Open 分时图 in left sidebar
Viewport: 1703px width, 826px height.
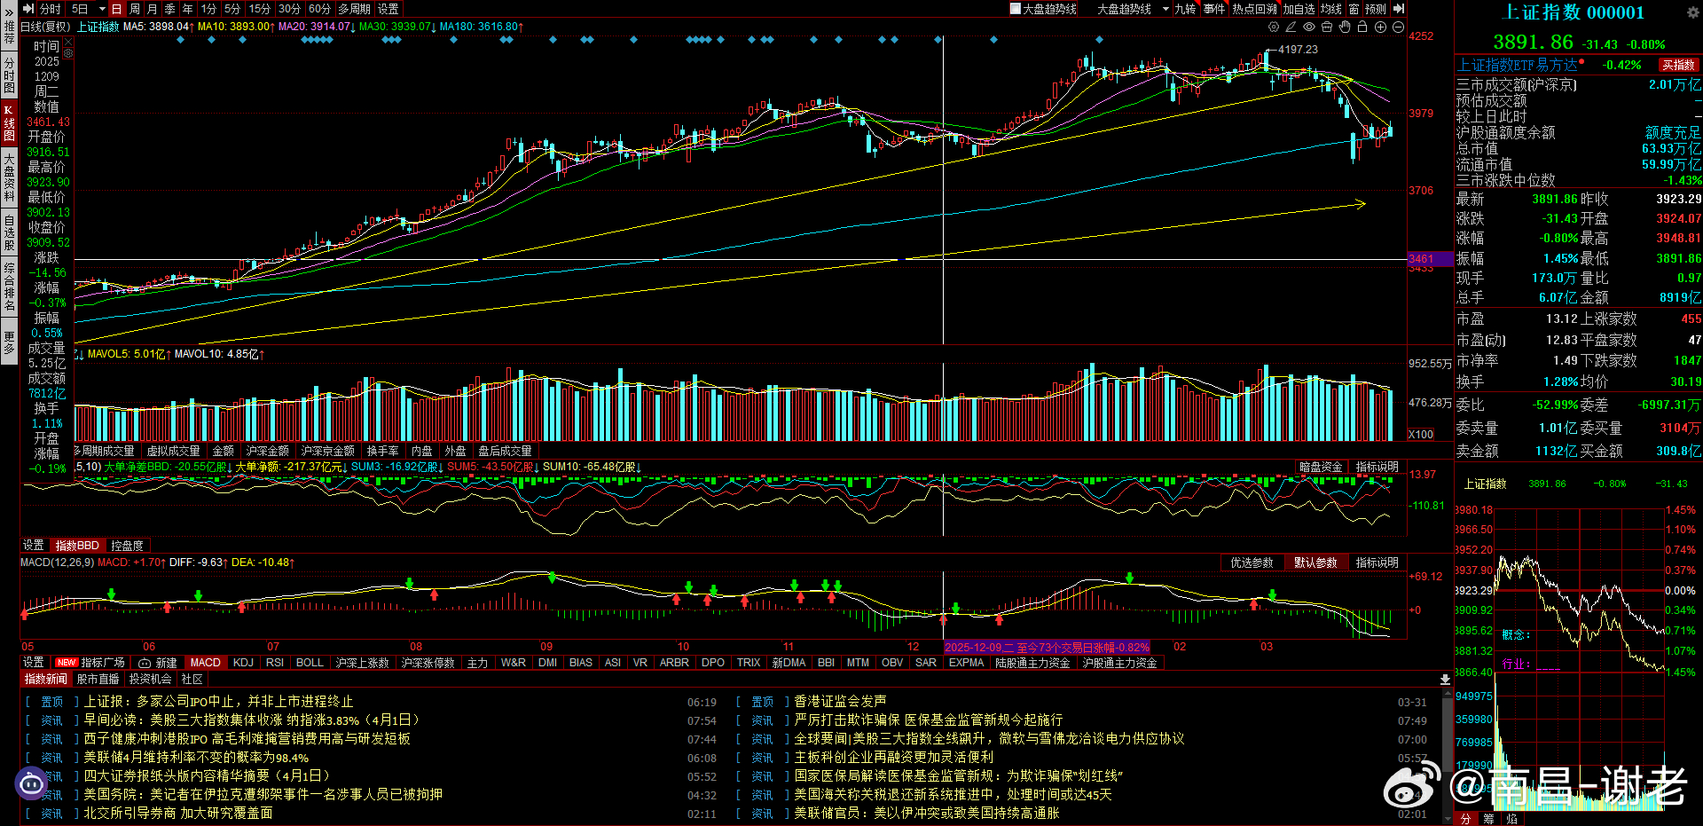coord(9,75)
